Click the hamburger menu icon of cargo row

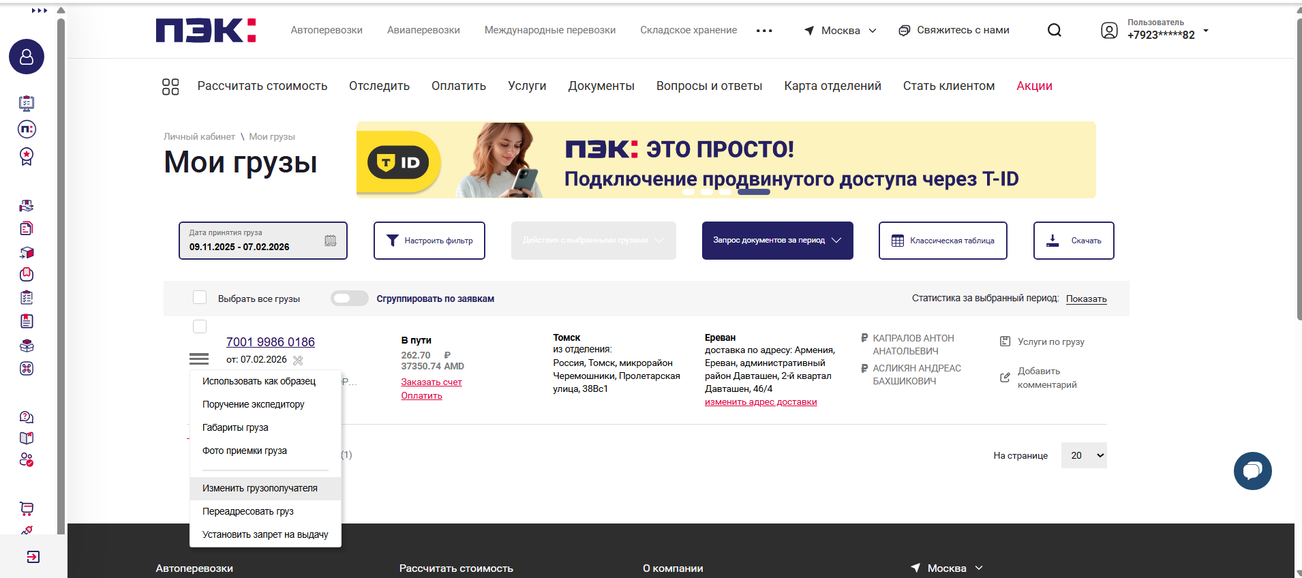(199, 359)
